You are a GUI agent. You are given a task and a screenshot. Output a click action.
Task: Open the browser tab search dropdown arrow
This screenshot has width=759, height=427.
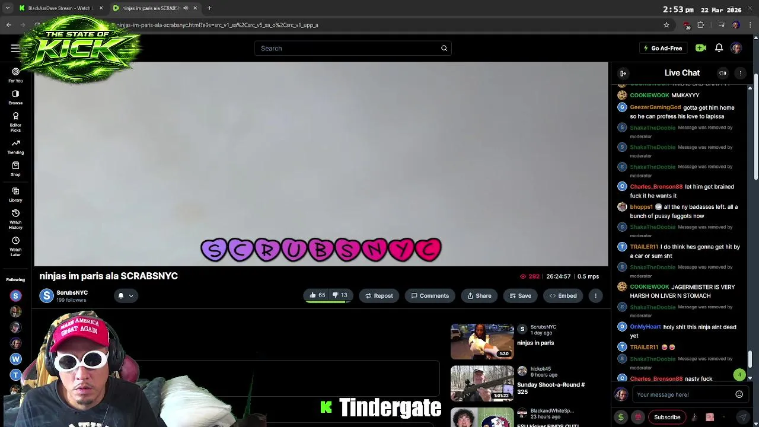pyautogui.click(x=8, y=8)
